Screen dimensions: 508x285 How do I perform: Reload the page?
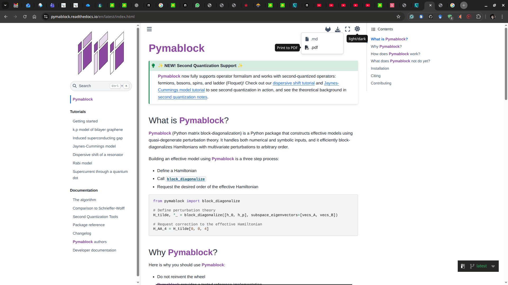point(25,17)
